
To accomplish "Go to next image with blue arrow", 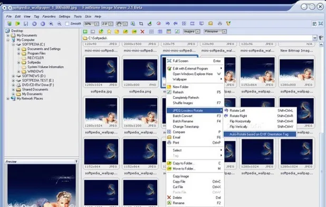I will click(x=43, y=24).
